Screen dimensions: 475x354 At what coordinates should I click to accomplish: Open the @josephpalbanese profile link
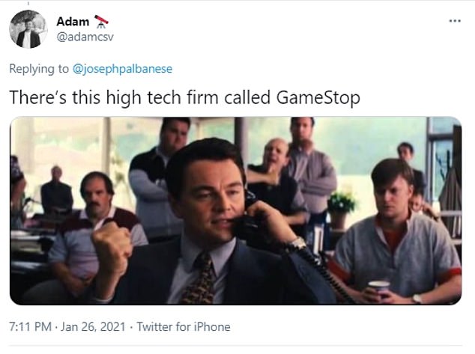click(x=122, y=69)
